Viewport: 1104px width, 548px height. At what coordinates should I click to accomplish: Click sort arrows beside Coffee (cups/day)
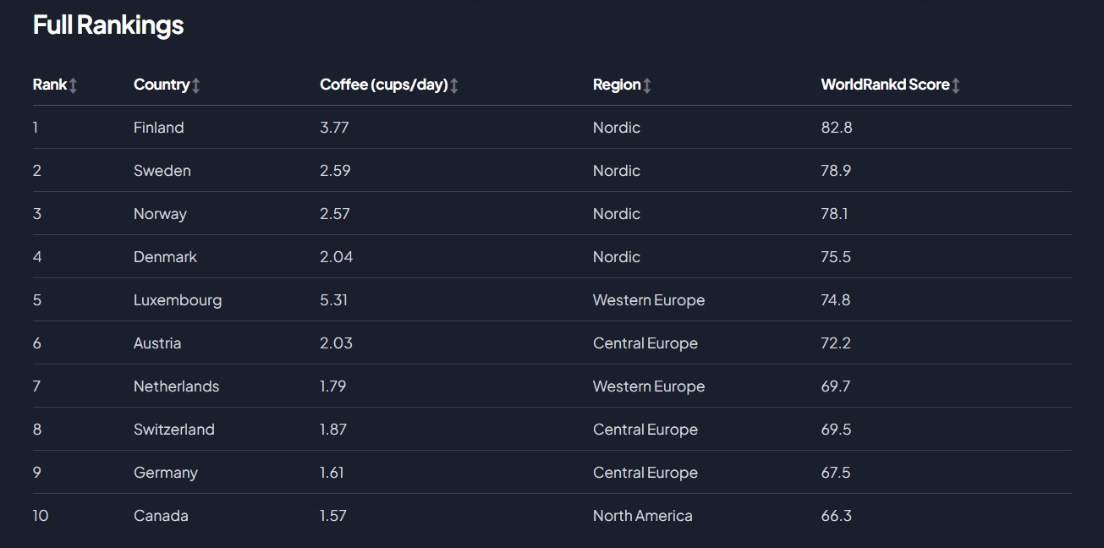(x=454, y=85)
